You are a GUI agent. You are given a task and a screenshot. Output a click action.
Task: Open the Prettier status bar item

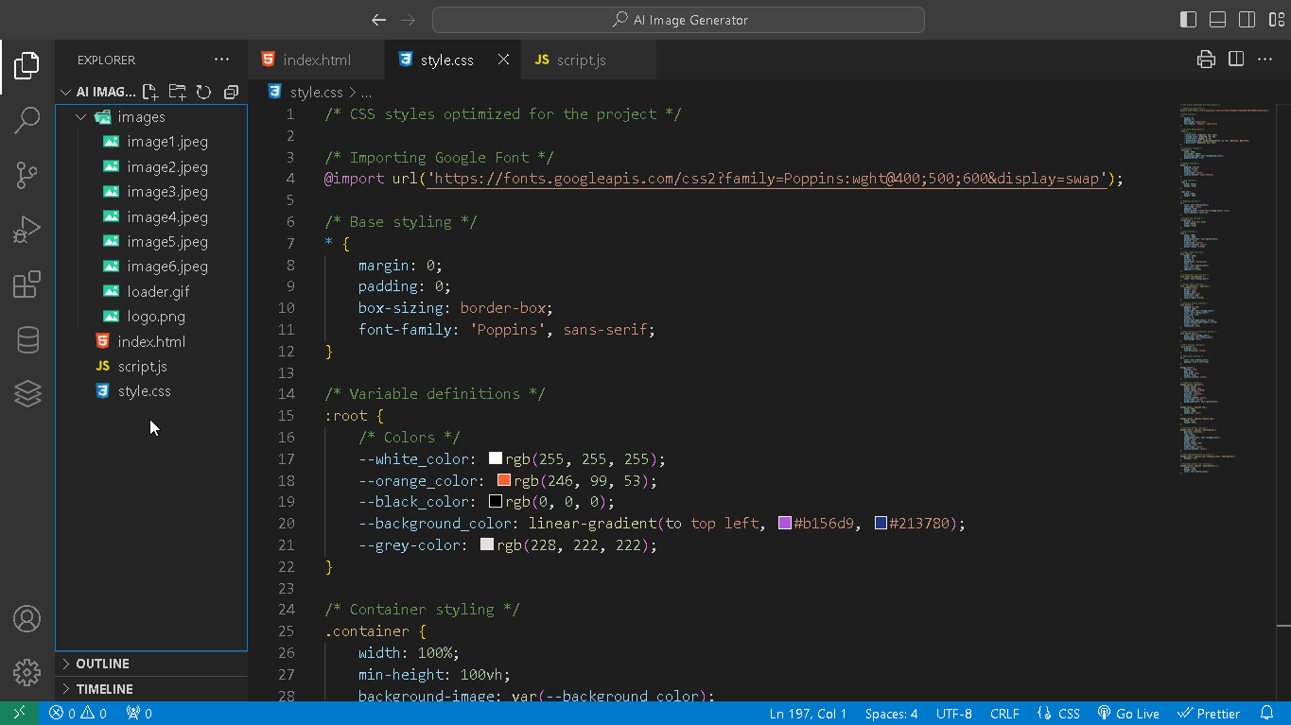[x=1209, y=713]
